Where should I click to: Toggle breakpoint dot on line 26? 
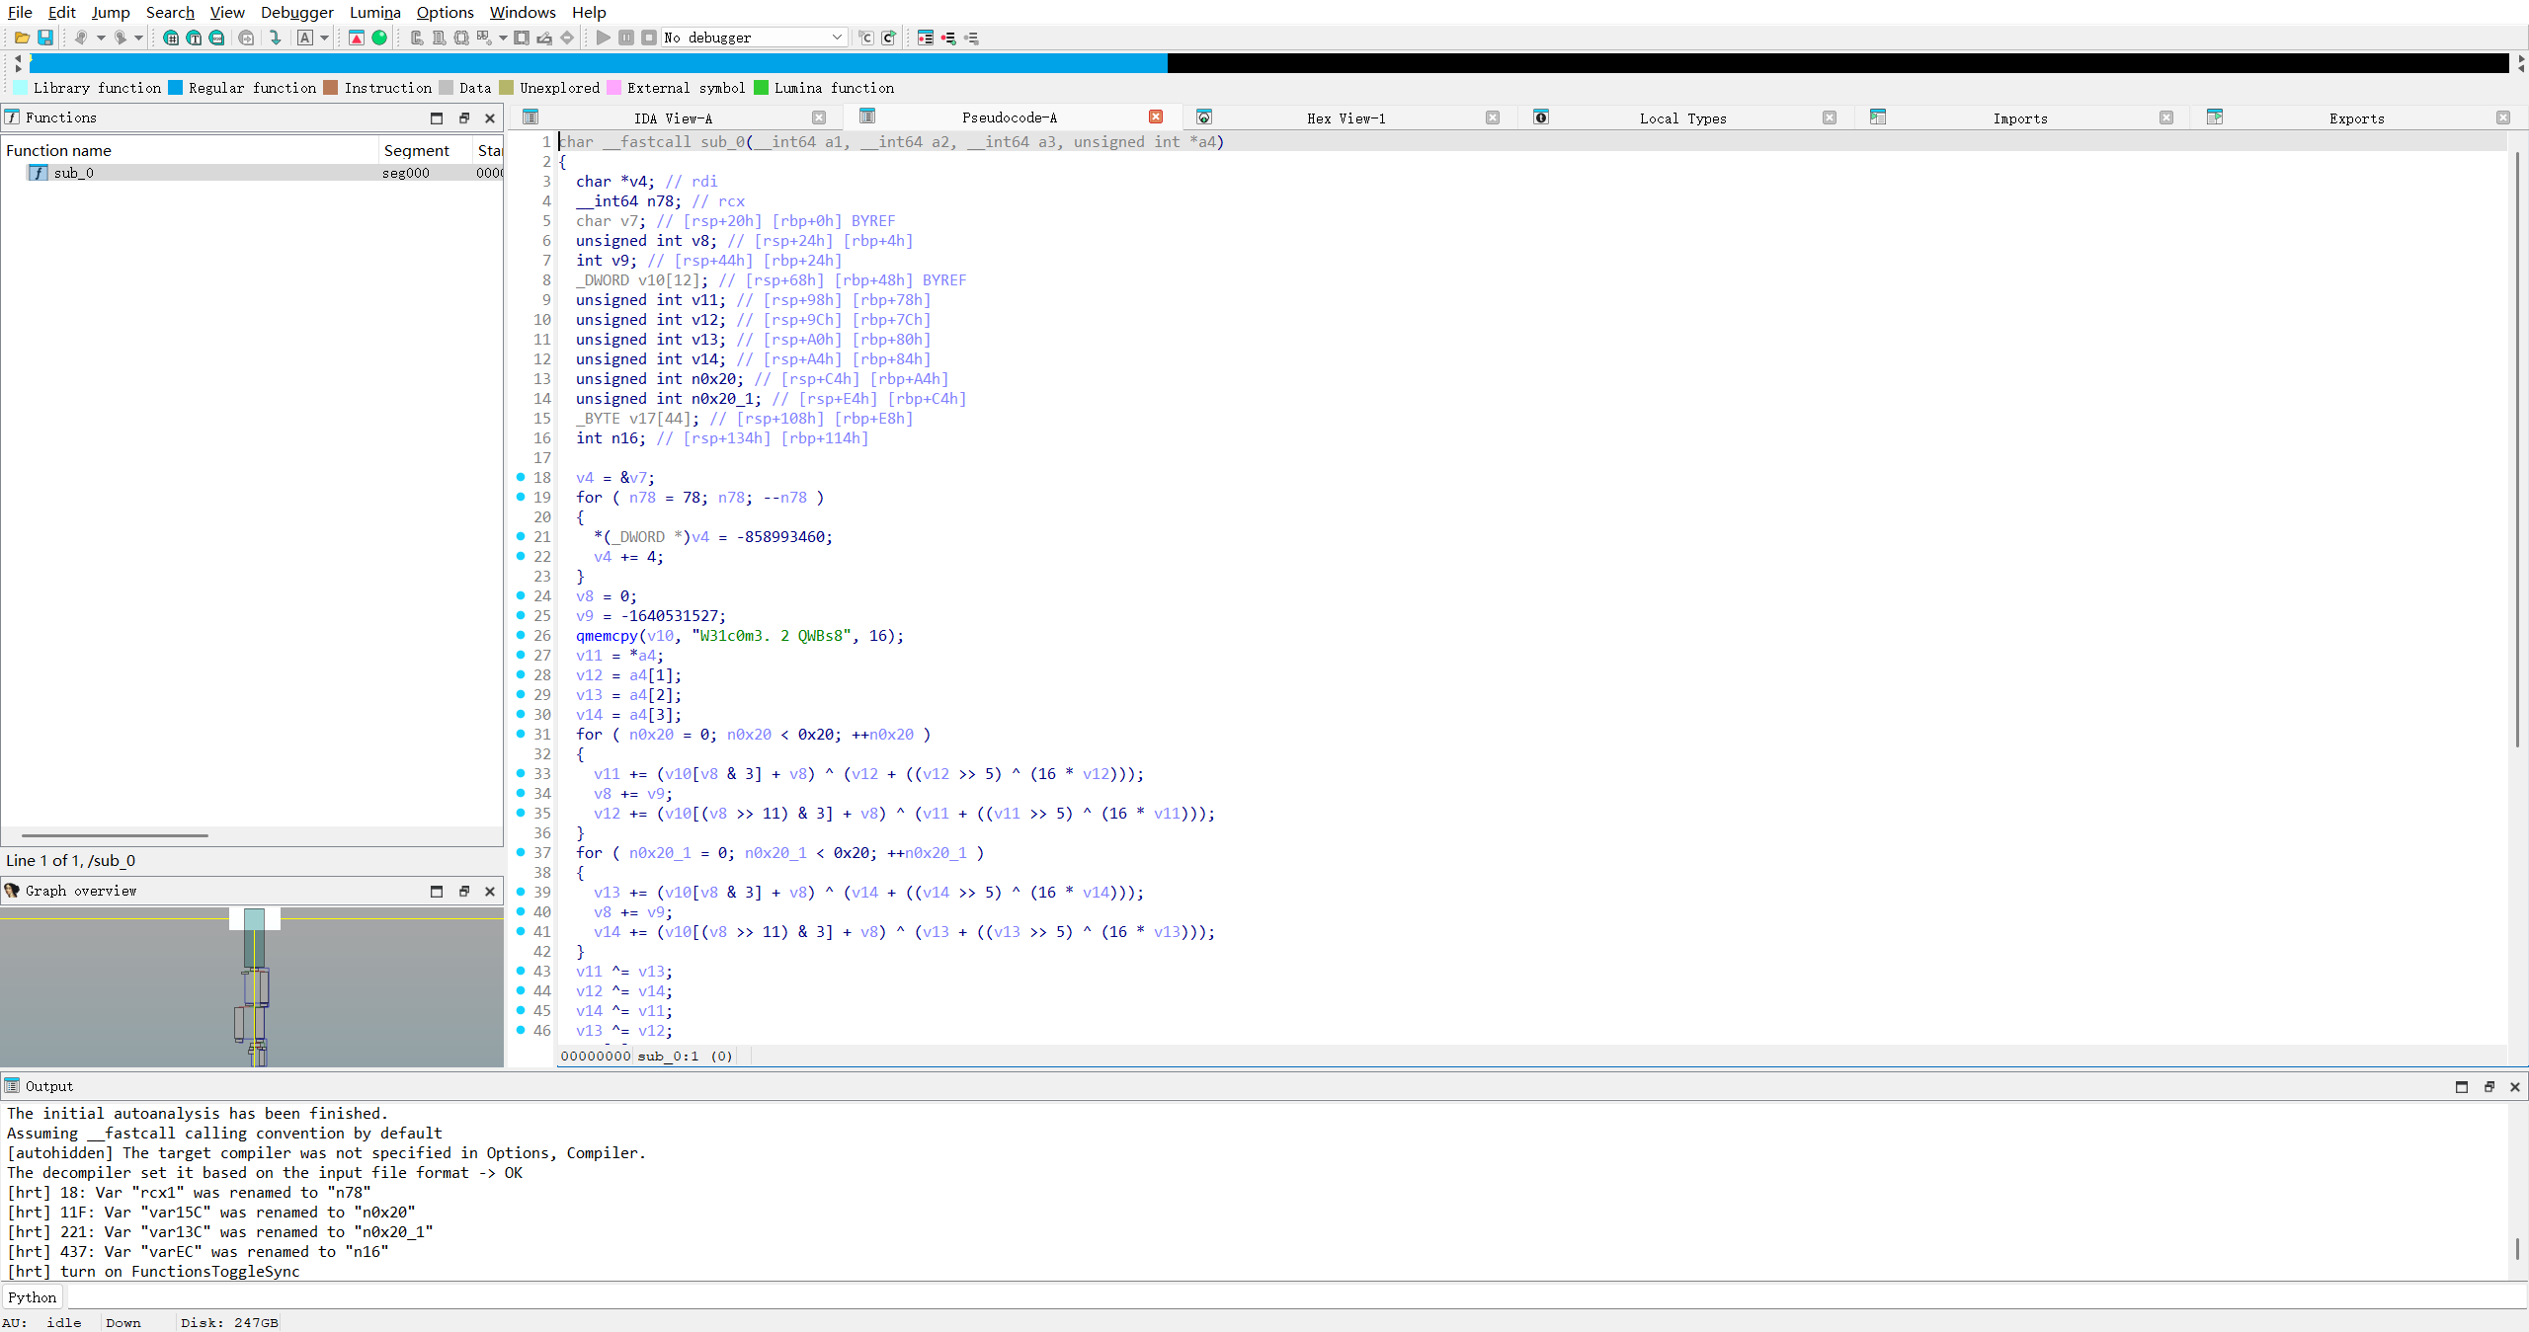[521, 635]
